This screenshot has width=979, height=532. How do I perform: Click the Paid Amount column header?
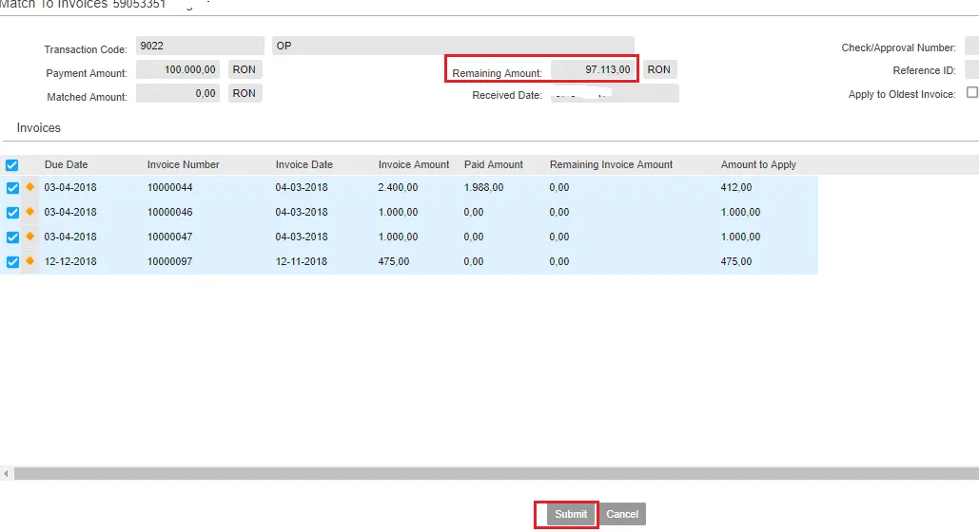493,164
